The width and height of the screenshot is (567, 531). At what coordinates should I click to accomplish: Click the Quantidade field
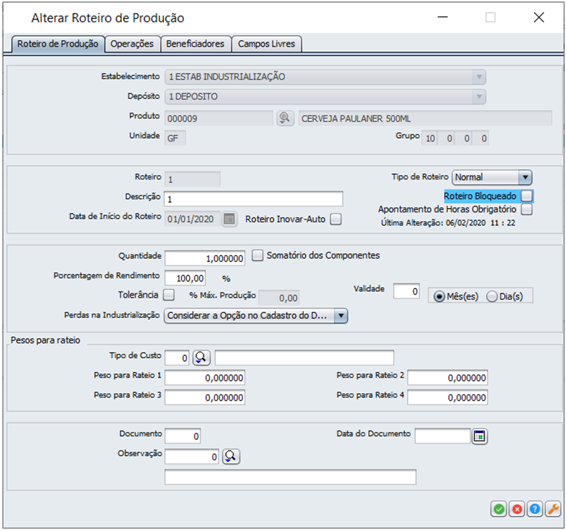pyautogui.click(x=205, y=259)
